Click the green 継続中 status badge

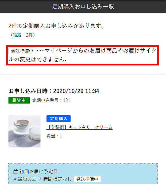click(x=19, y=100)
